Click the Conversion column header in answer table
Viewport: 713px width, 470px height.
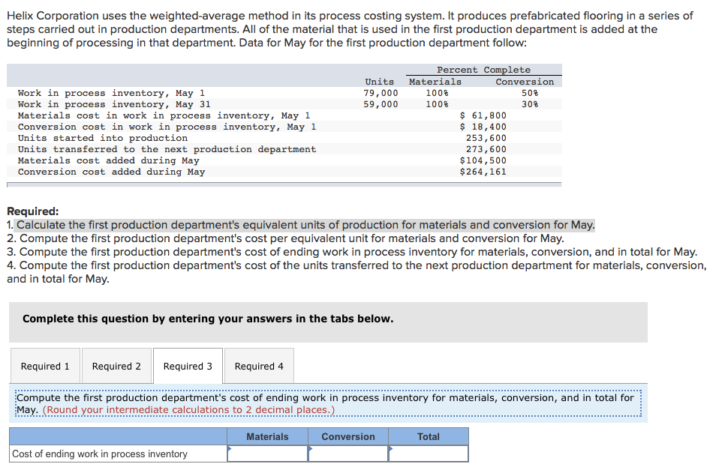click(348, 436)
